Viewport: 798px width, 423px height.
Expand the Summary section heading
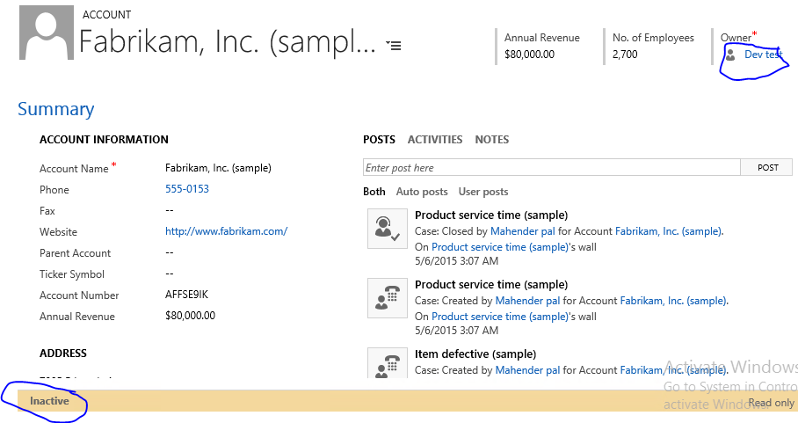tap(55, 109)
